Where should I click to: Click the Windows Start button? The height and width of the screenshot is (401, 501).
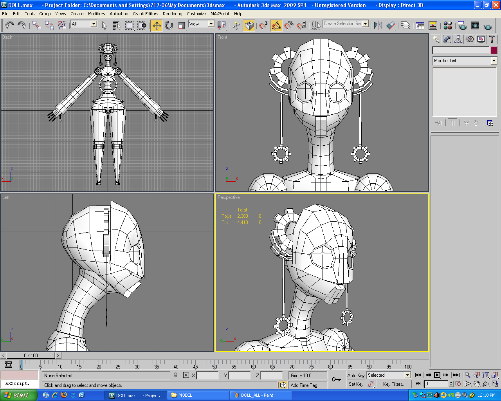click(x=18, y=395)
